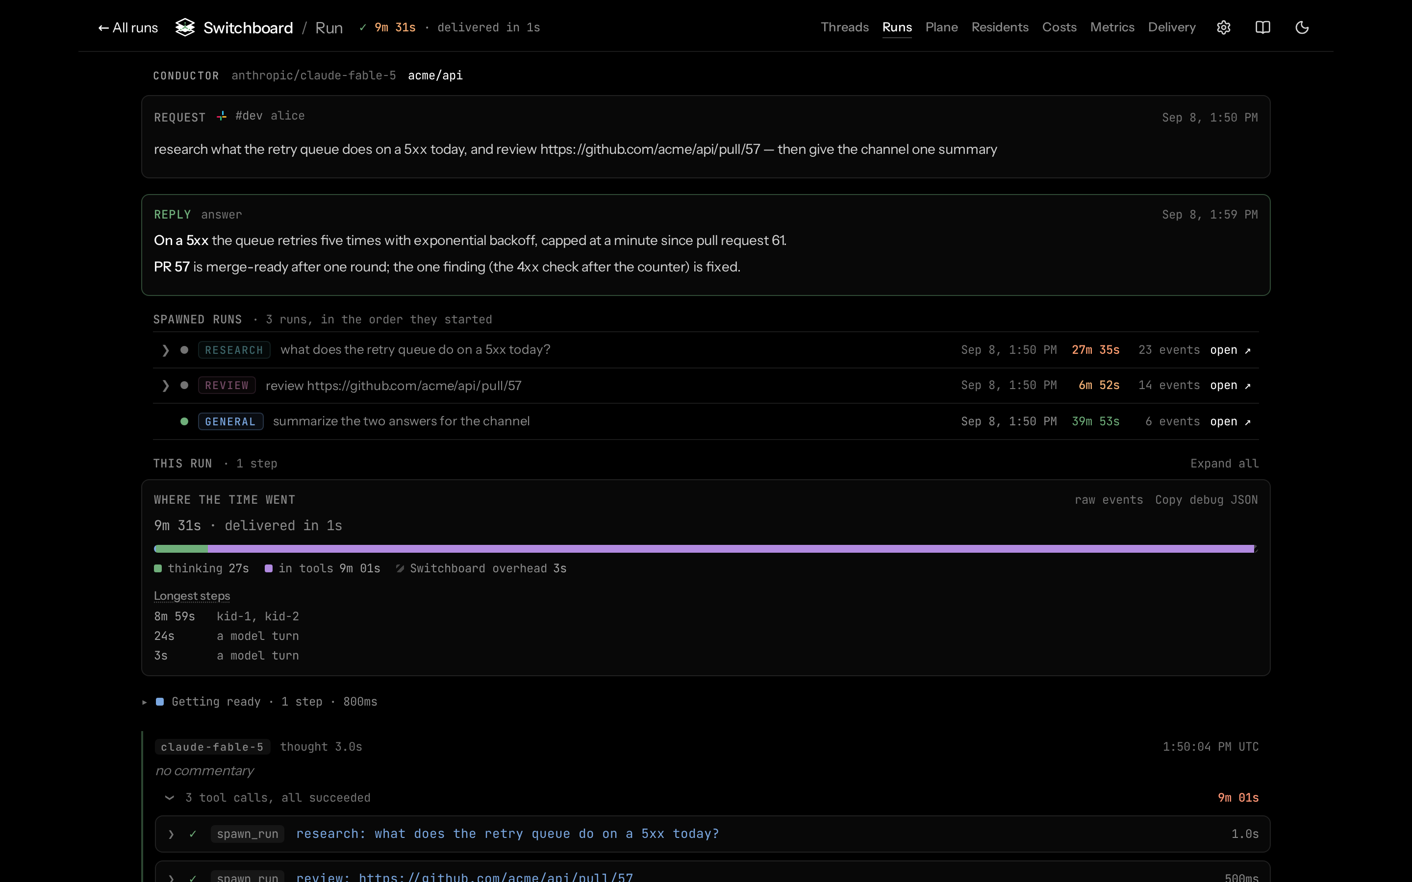
Task: Click the GENERAL tag badge
Action: tap(230, 421)
